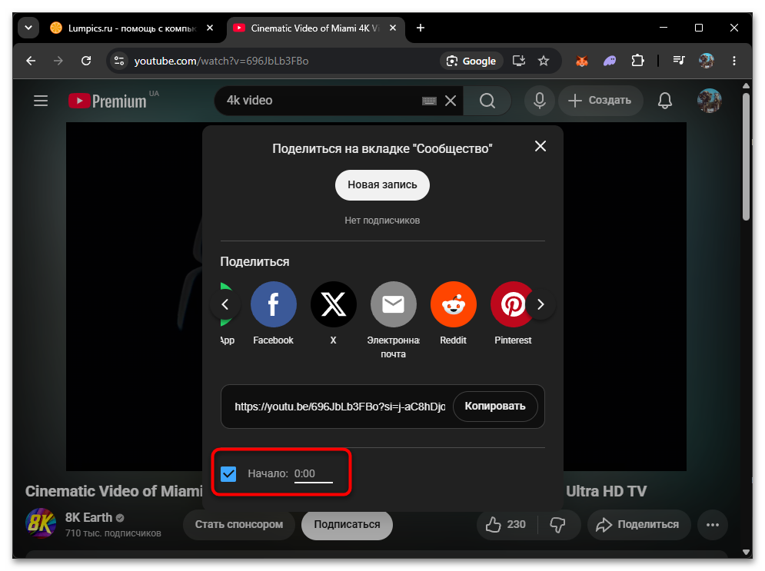This screenshot has height=571, width=765.
Task: Close the share dialog
Action: coord(540,146)
